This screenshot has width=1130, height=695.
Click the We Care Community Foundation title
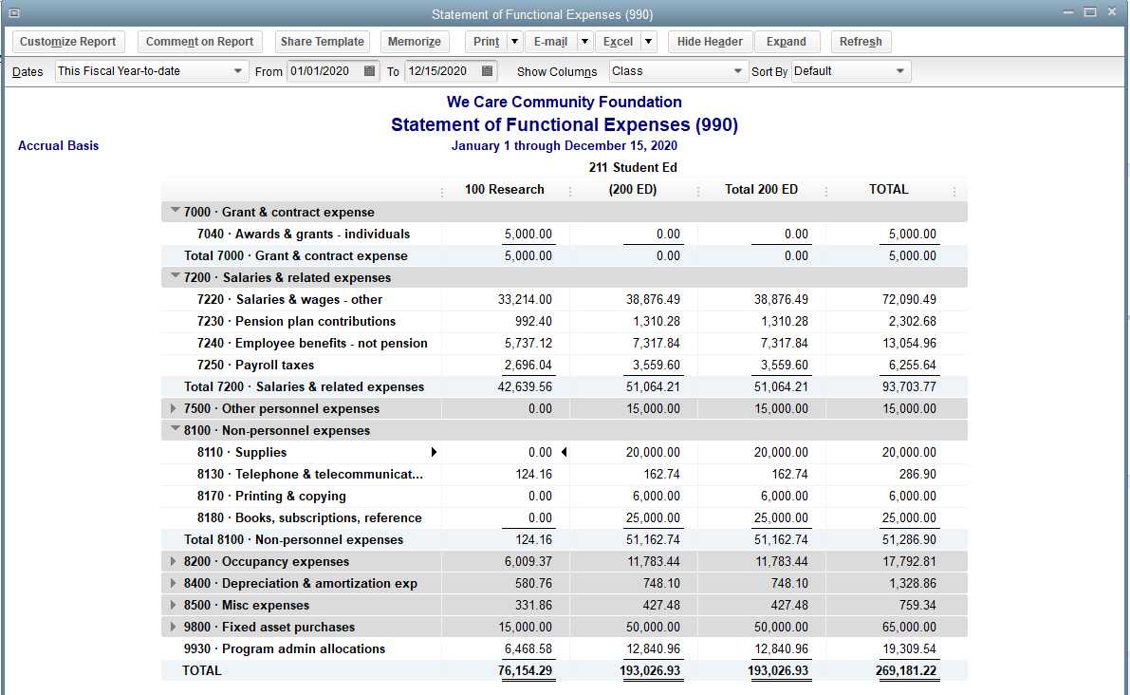point(565,102)
